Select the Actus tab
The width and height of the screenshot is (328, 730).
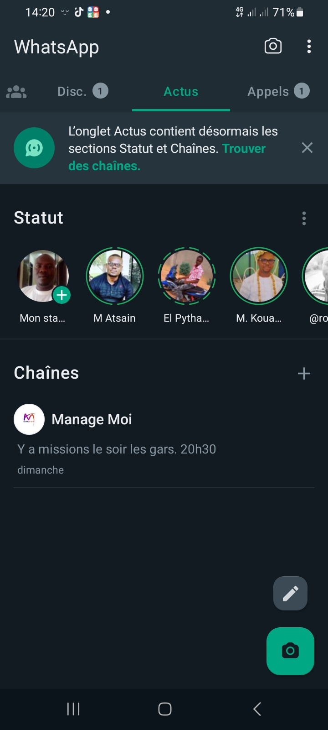pyautogui.click(x=181, y=92)
